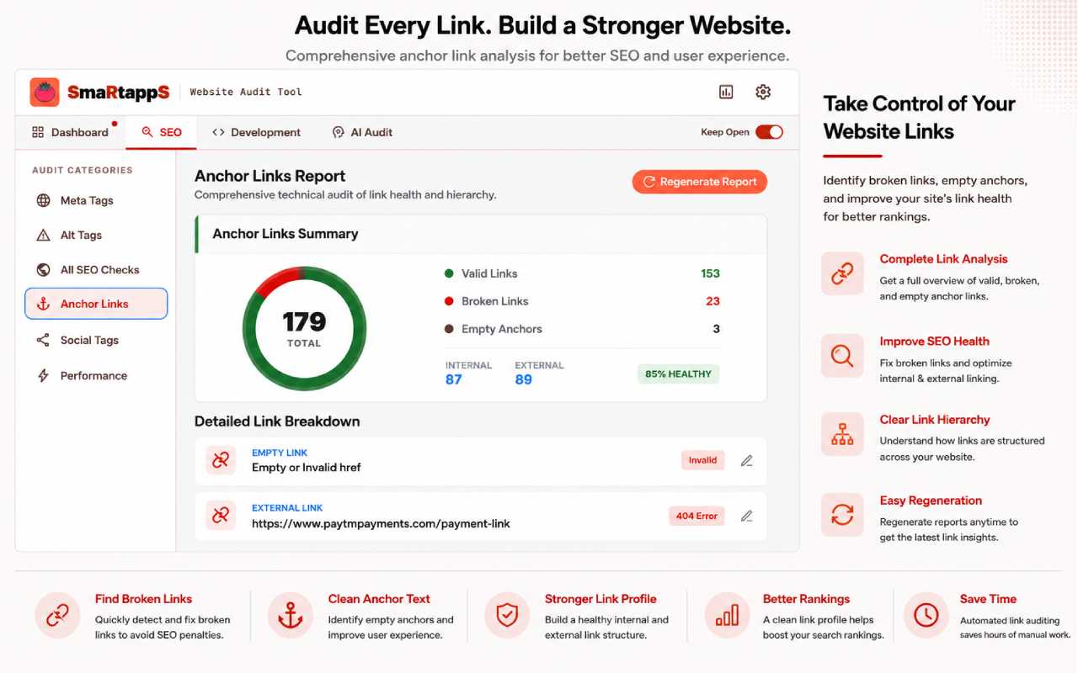Switch to the AI Audit tab
This screenshot has height=673, width=1078.
pyautogui.click(x=362, y=132)
